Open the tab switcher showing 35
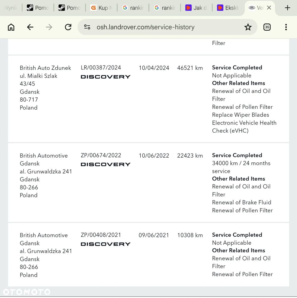Screen dimensions: 297x298 click(267, 27)
